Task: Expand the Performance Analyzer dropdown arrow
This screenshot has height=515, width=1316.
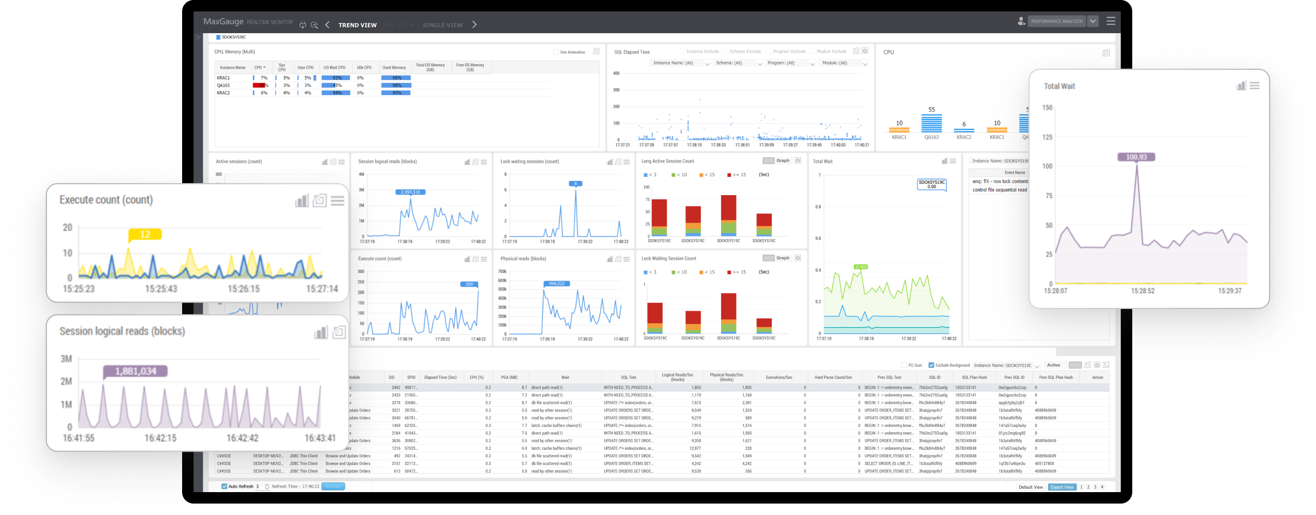Action: (x=1093, y=21)
